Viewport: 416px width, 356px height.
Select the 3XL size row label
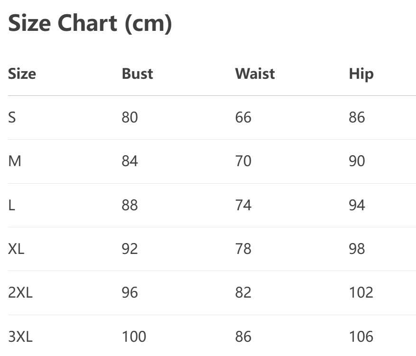pos(20,337)
